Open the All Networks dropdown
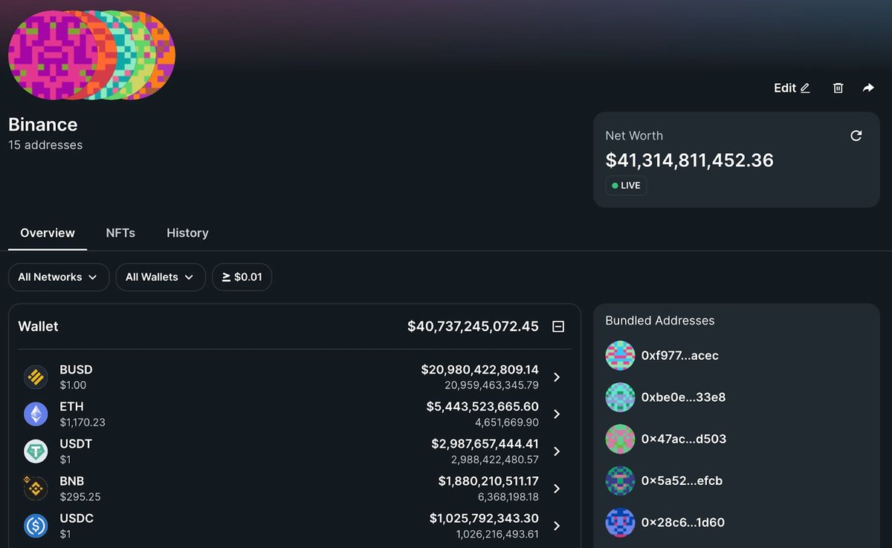Screen dimensions: 892x548 point(59,277)
